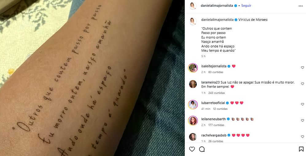The height and width of the screenshot is (156, 306).
Task: Like rachelvargasbsb's comment heart
Action: click(x=303, y=137)
